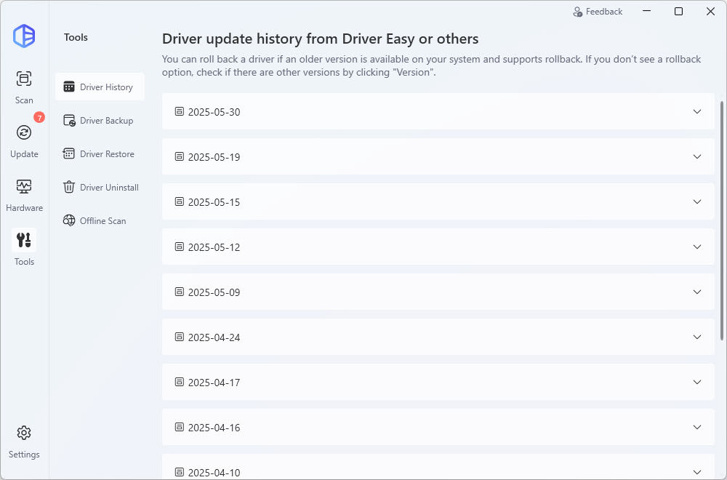This screenshot has width=727, height=480.
Task: Open Settings gear icon
Action: coord(24,433)
